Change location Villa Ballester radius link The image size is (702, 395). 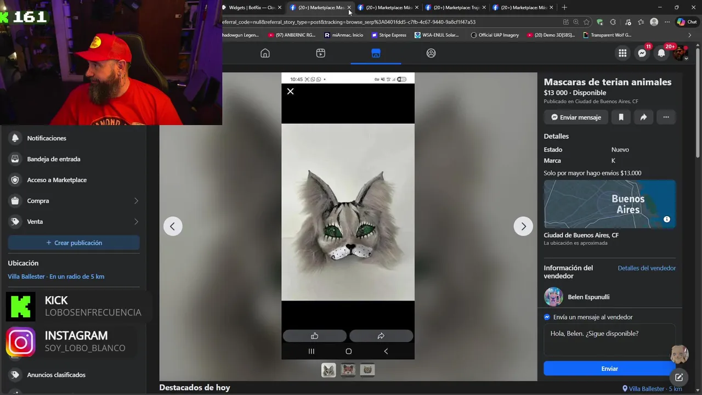56,276
